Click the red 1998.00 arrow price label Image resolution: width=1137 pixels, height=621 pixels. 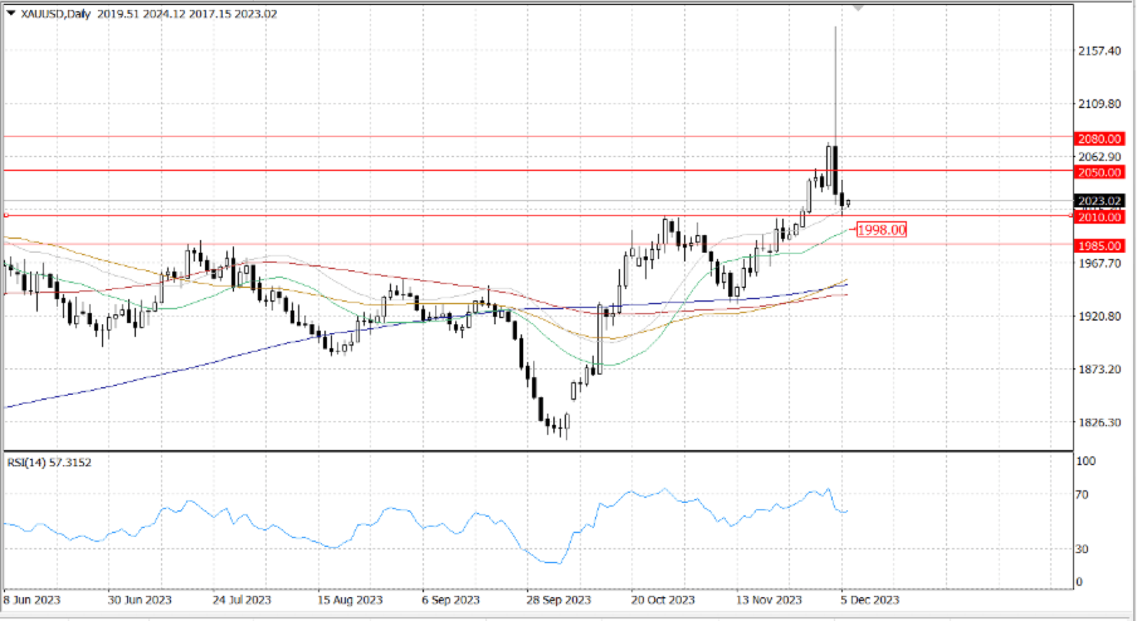881,230
